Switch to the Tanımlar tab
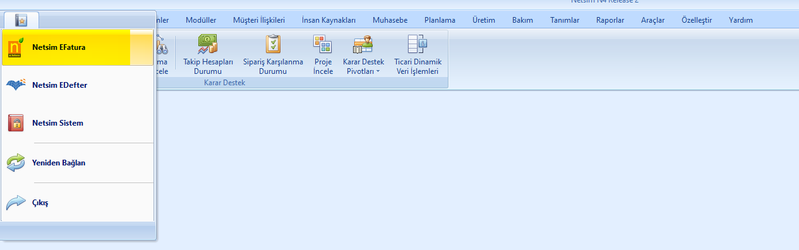Screen dimensions: 799x250 [565, 20]
